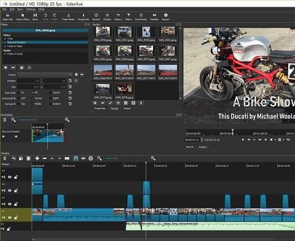This screenshot has height=241, width=295.
Task: Switch to the Project tab under the player
Action: [x=203, y=147]
